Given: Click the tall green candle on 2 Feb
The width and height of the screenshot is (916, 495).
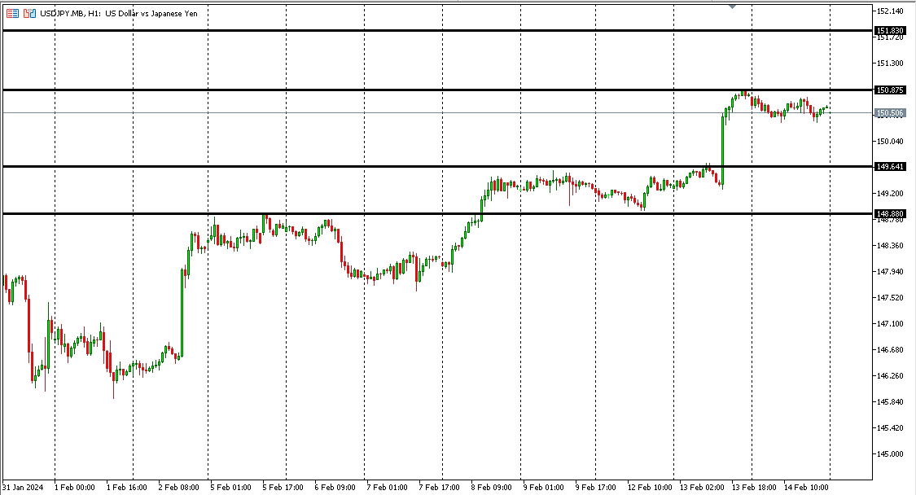Looking at the screenshot, I should coord(182,313).
